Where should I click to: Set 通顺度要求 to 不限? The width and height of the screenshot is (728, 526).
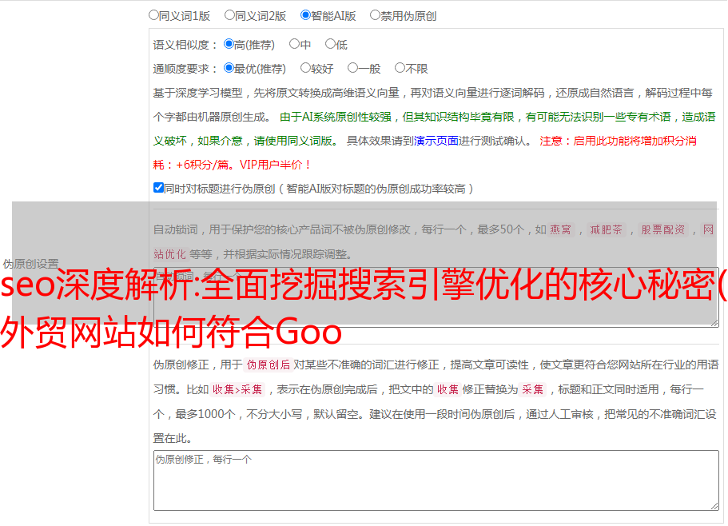400,68
